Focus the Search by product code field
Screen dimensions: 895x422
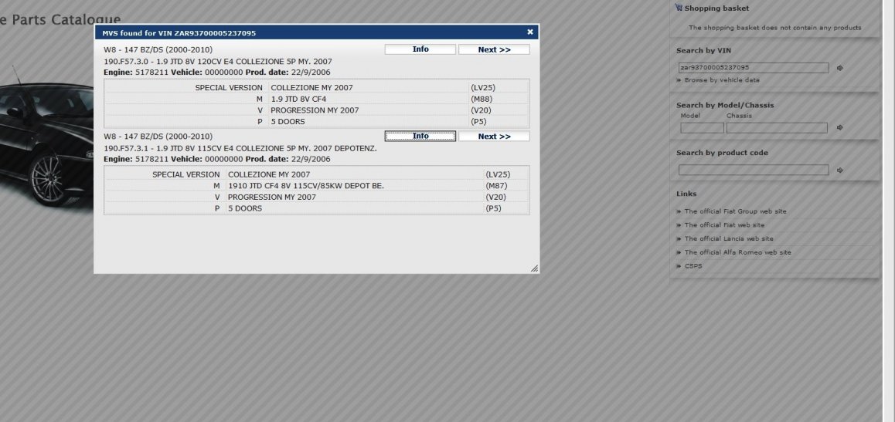[x=754, y=170]
